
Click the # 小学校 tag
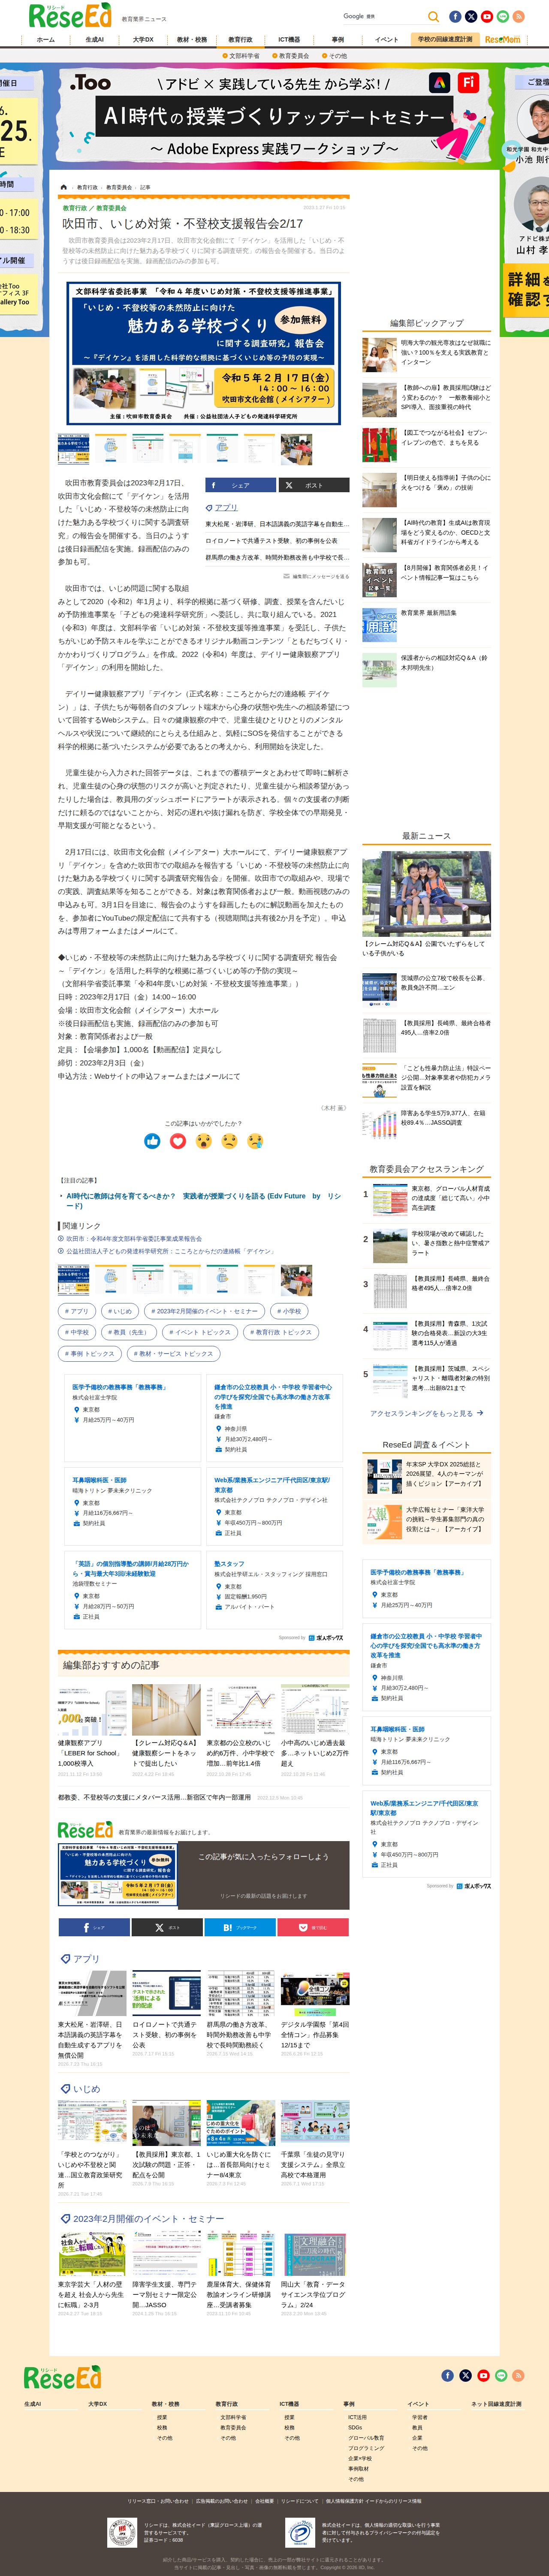click(289, 1311)
